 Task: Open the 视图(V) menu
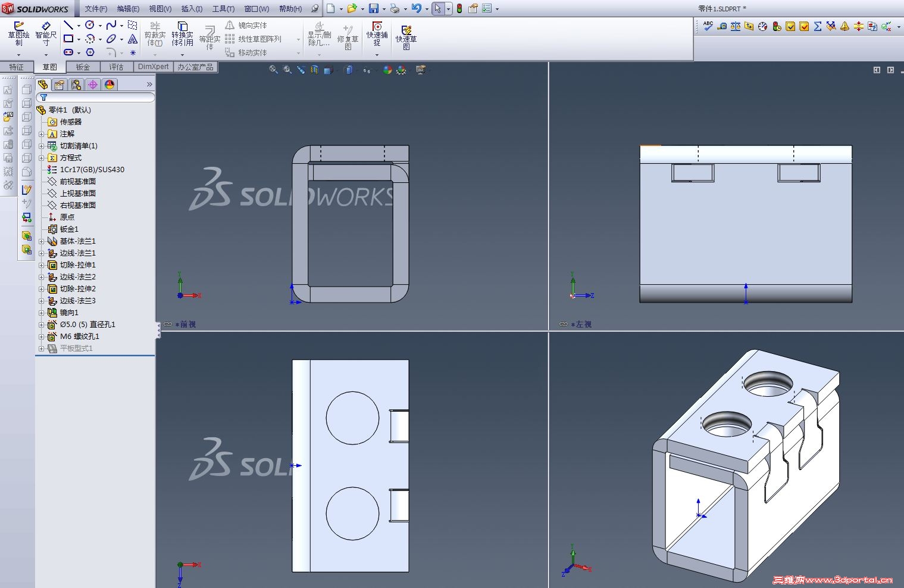pyautogui.click(x=160, y=9)
